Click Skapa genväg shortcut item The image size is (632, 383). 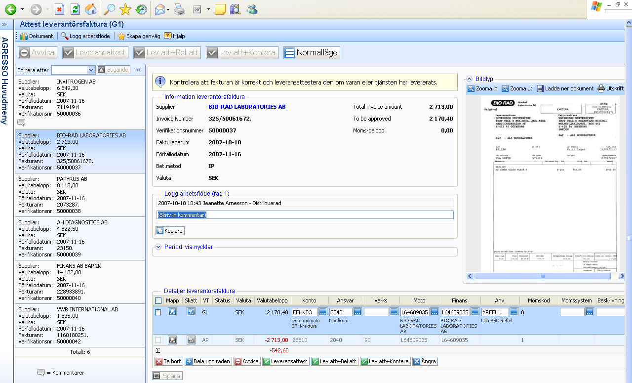point(139,36)
